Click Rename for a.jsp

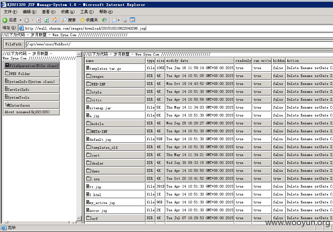coord(306,116)
